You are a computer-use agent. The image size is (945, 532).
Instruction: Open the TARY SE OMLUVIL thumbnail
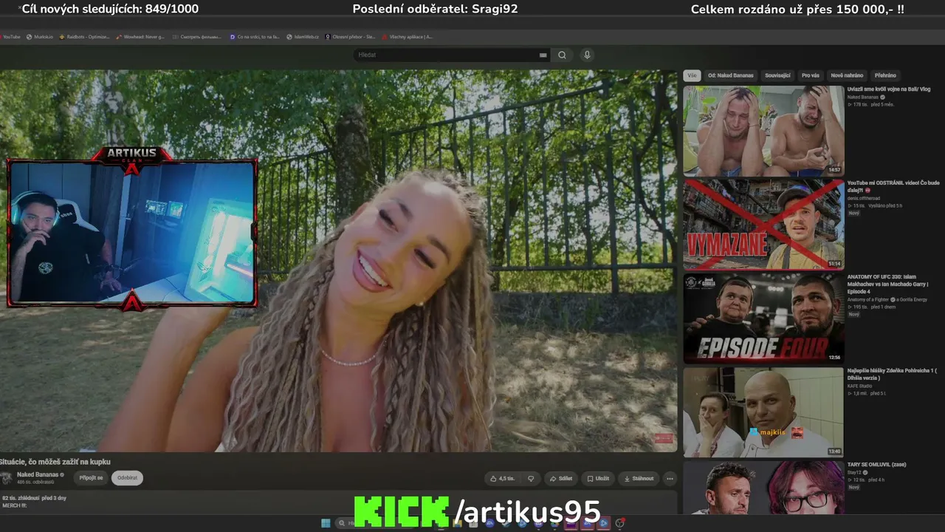tap(763, 488)
